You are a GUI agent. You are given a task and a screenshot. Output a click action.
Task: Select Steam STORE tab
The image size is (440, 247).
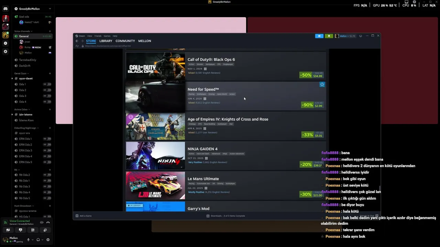91,41
